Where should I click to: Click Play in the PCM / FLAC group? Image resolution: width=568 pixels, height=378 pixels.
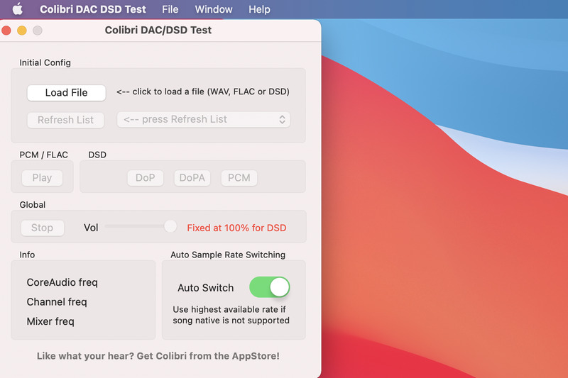pyautogui.click(x=42, y=177)
